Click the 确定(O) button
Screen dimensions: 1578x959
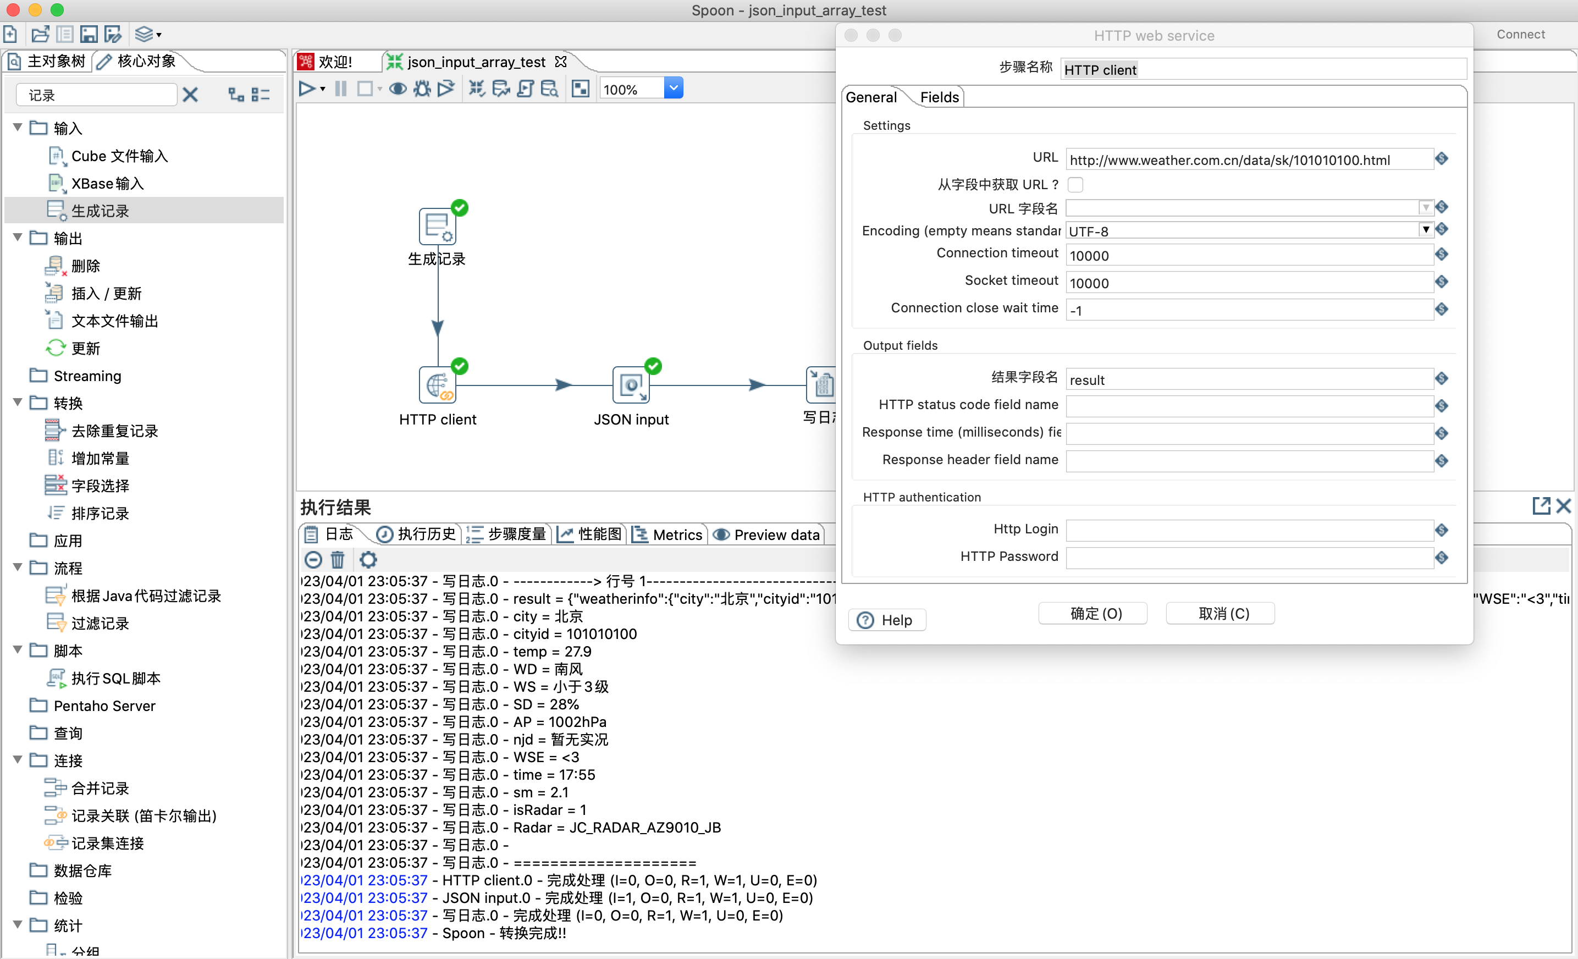[x=1093, y=614]
